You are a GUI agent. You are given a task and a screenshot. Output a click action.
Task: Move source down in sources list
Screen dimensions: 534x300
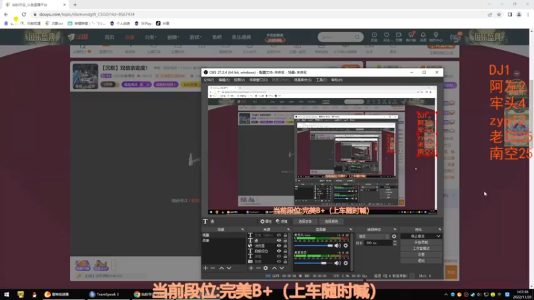pyautogui.click(x=282, y=268)
